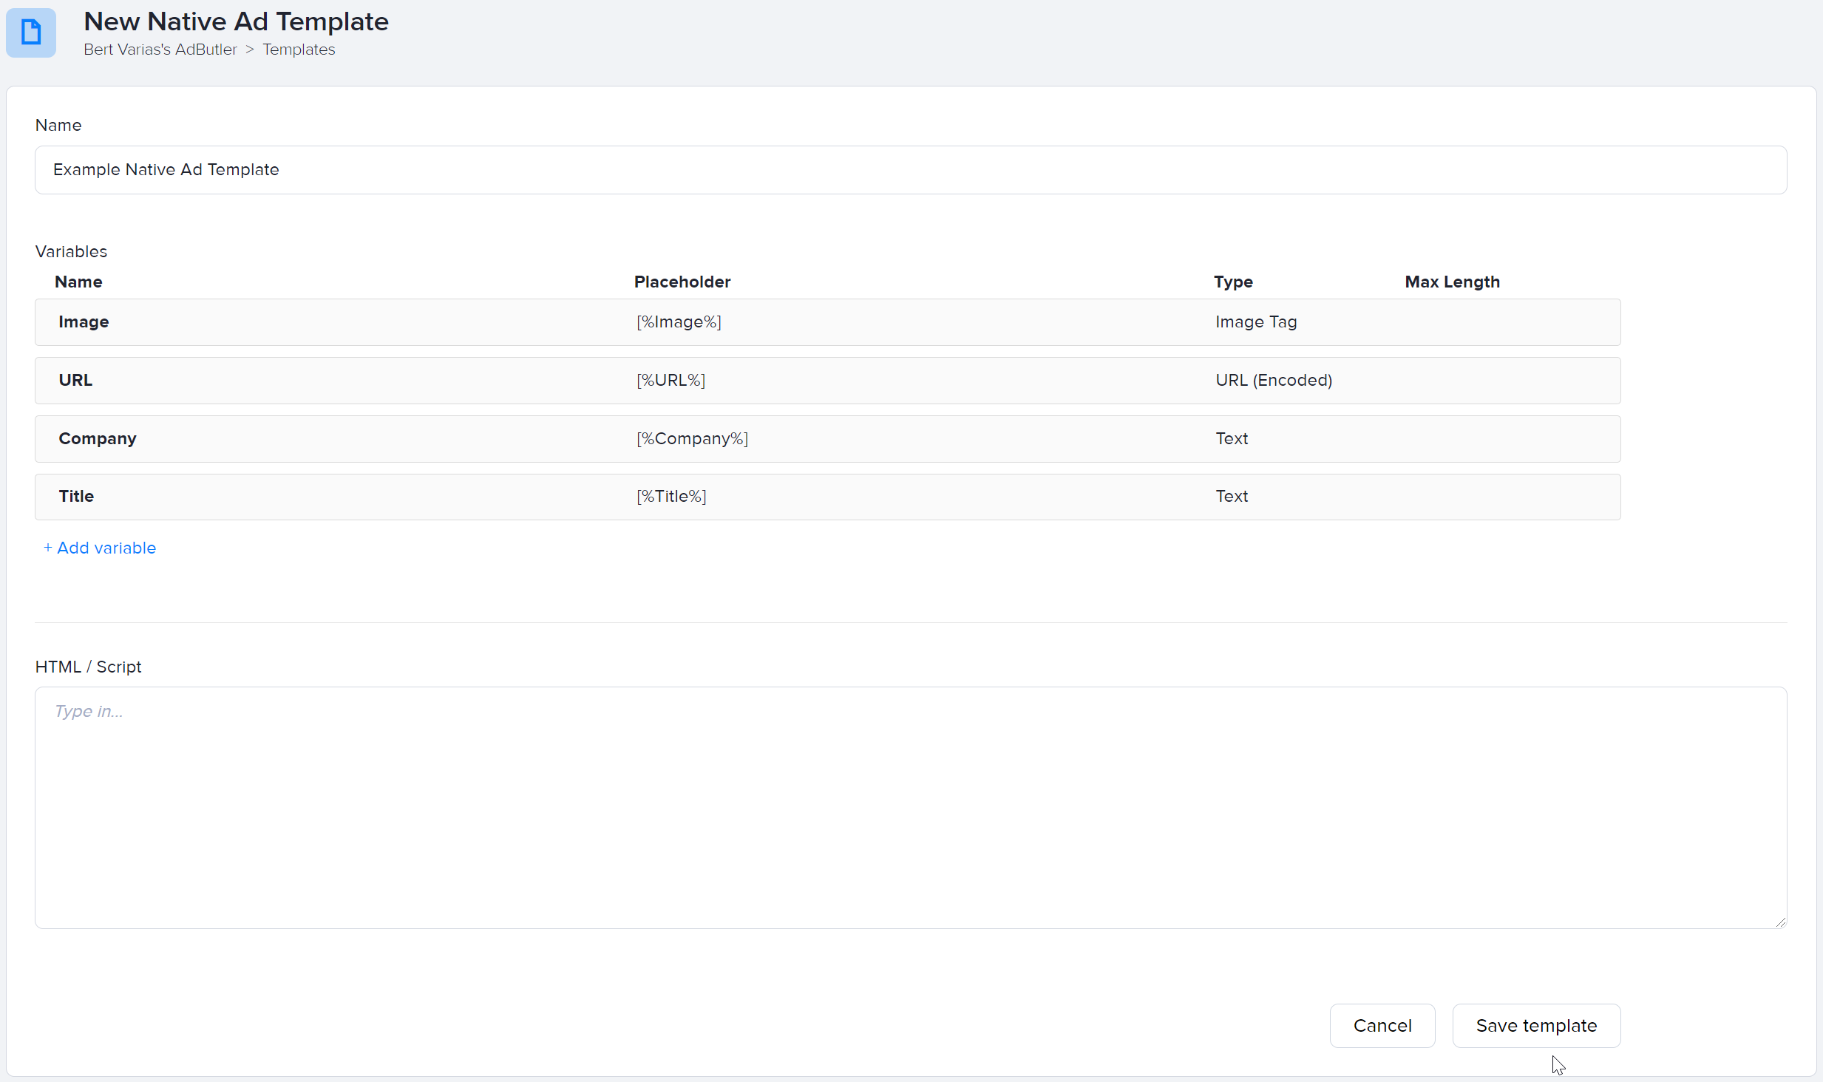Grab the textarea resize handle corner
The width and height of the screenshot is (1823, 1082).
tap(1780, 922)
